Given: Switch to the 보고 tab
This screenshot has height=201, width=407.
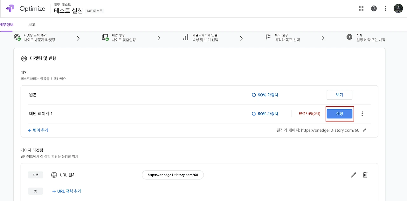Looking at the screenshot, I should 32,24.
